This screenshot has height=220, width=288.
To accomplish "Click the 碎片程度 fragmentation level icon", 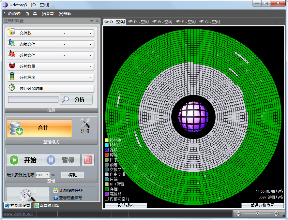I will coord(12,76).
